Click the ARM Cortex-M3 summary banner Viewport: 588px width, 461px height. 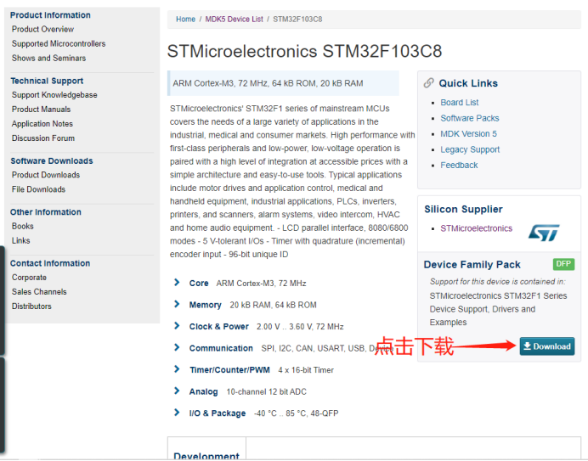click(283, 83)
